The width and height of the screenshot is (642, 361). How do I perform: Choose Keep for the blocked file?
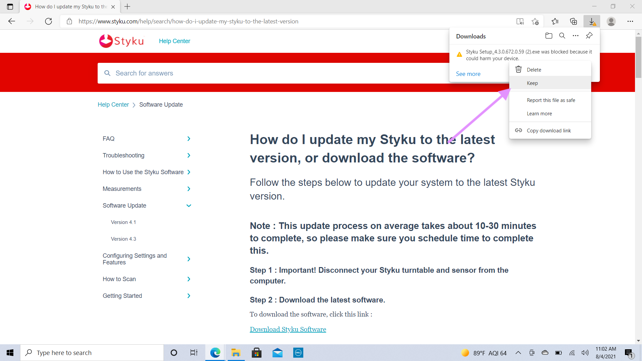tap(550, 83)
